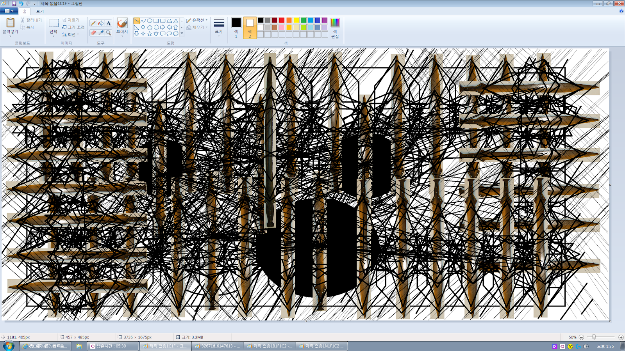Open 남은시간 : 05:30 taskbar item
The image size is (625, 351).
112,346
